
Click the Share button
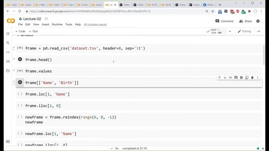click(245, 21)
